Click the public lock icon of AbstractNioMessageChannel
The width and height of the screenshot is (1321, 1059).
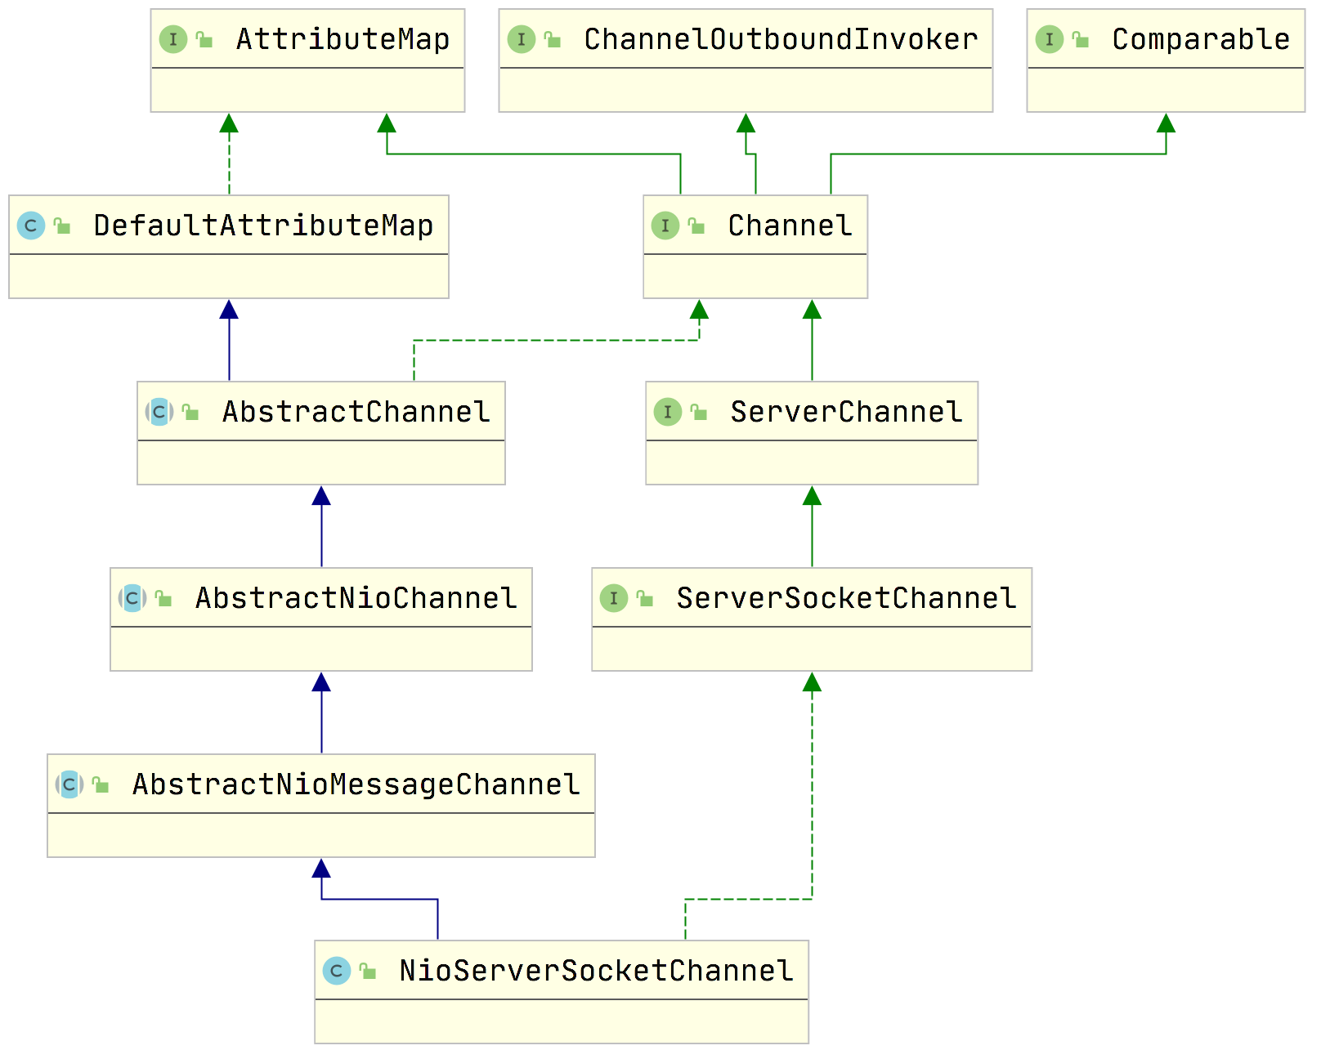(101, 784)
